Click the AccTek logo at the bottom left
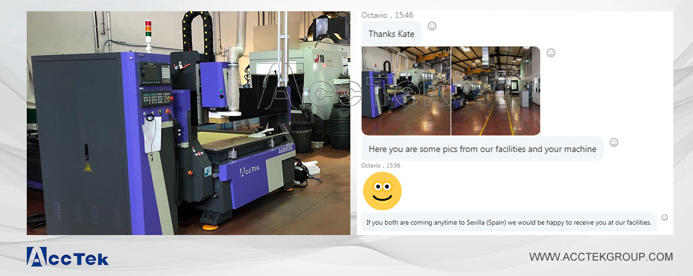This screenshot has height=276, width=693. pyautogui.click(x=67, y=256)
